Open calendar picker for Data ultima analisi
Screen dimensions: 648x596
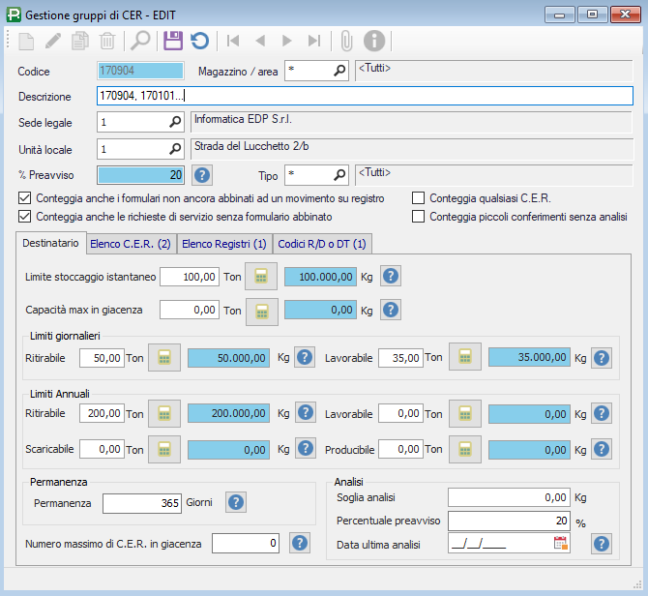pos(560,544)
